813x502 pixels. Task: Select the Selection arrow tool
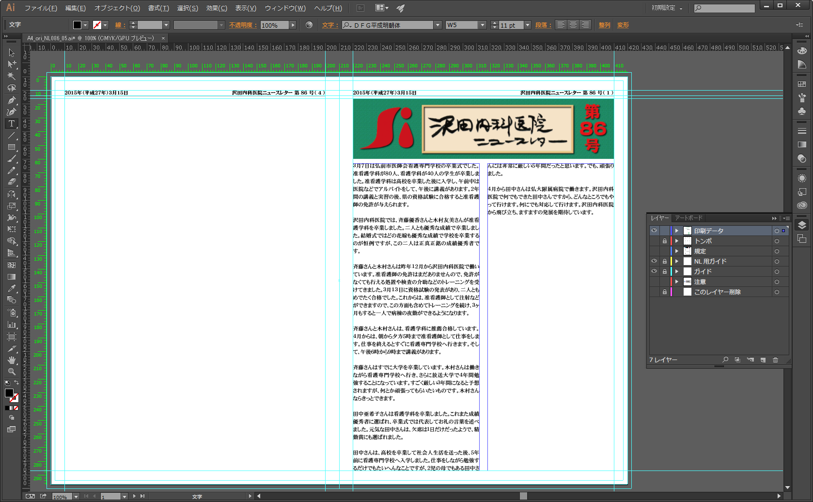click(12, 53)
